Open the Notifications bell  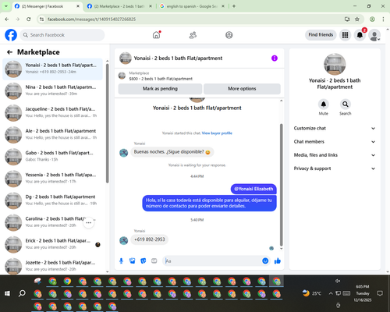(x=360, y=35)
